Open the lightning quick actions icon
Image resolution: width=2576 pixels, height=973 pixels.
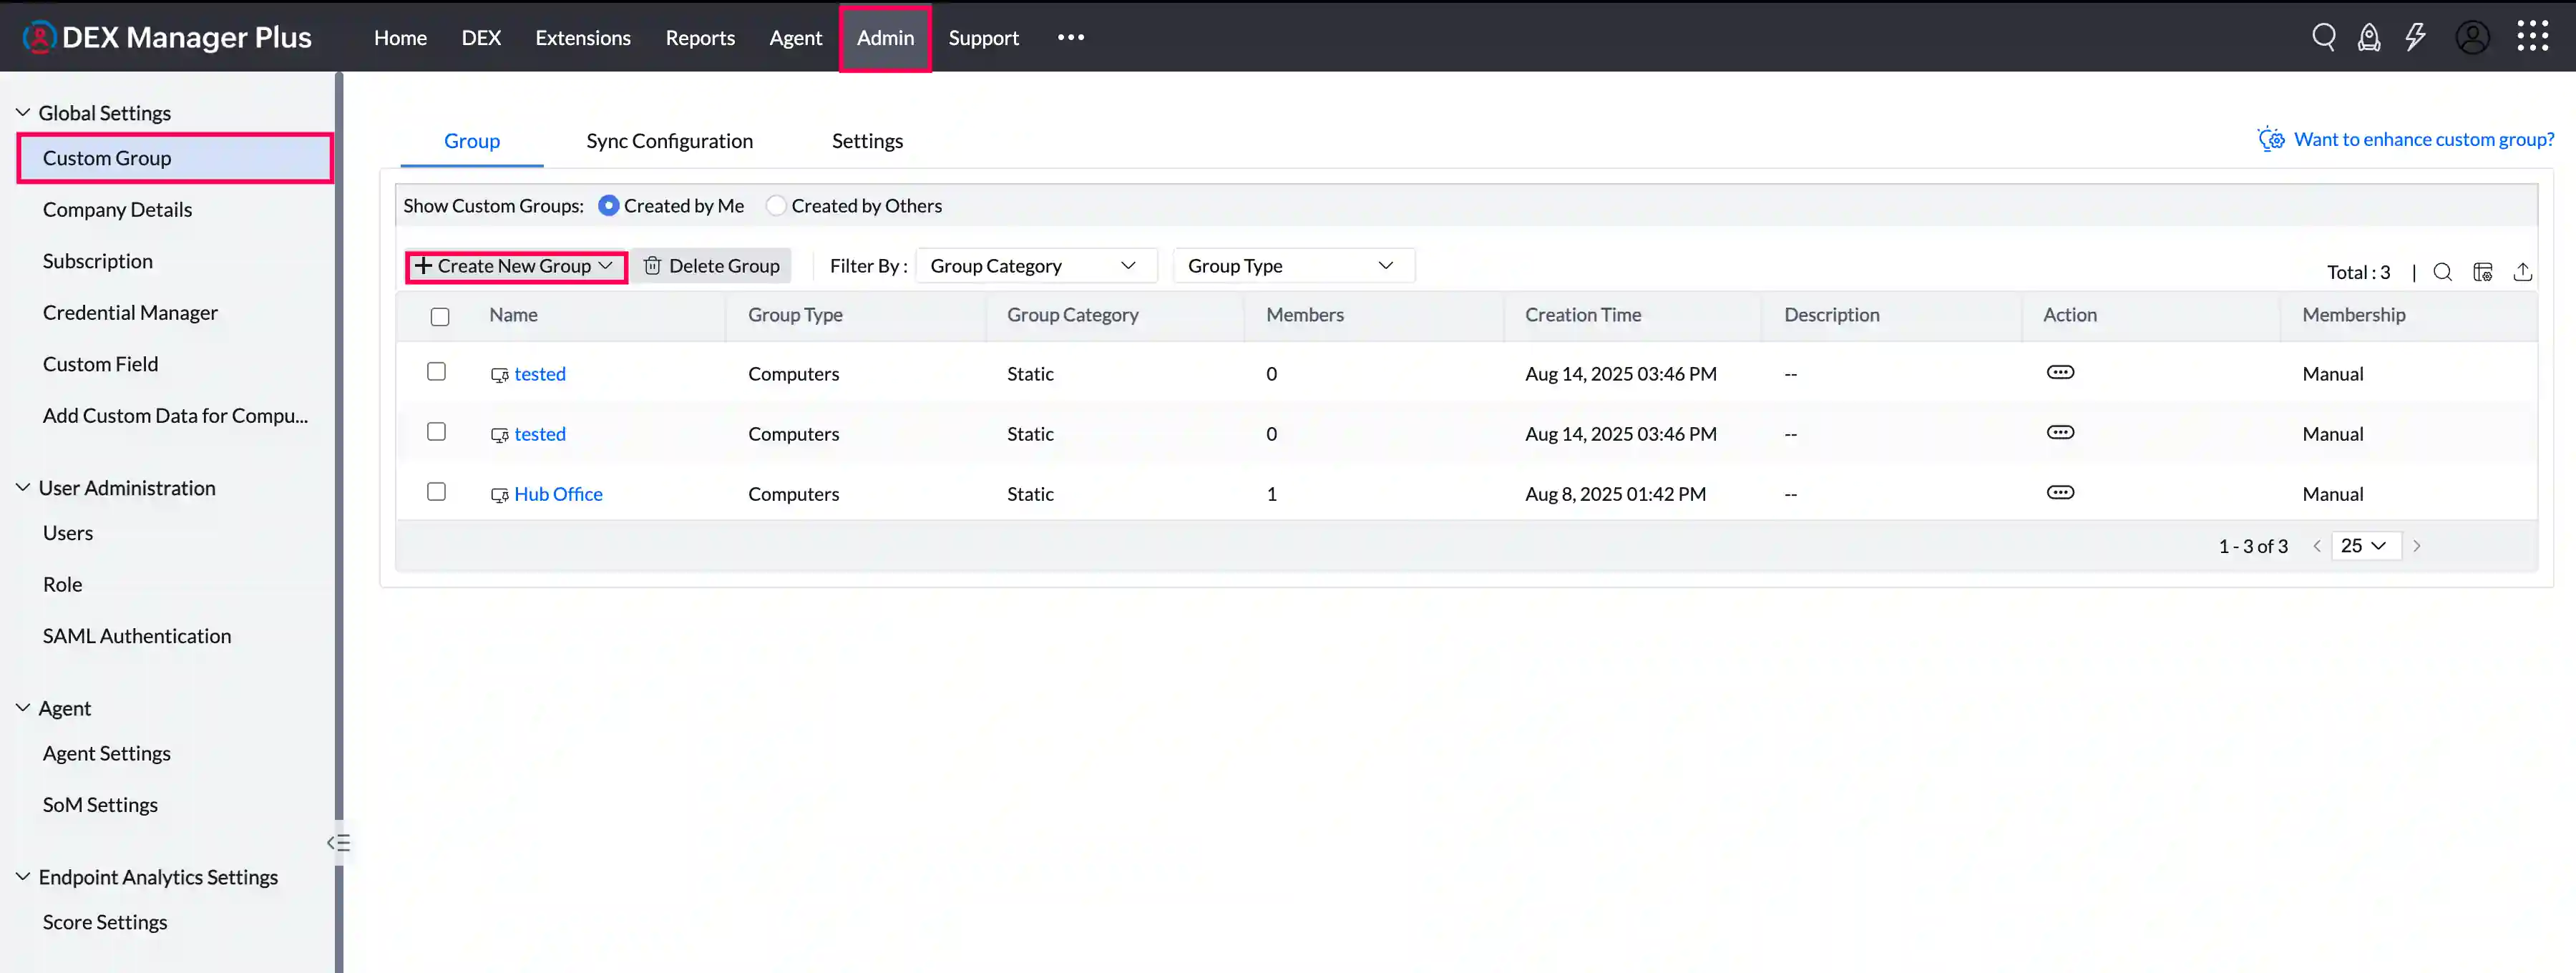click(2416, 37)
